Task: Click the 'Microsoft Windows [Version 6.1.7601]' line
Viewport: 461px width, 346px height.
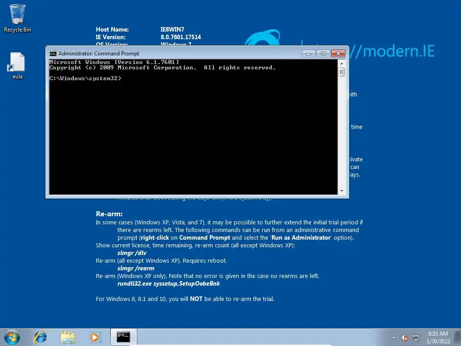Action: point(114,62)
